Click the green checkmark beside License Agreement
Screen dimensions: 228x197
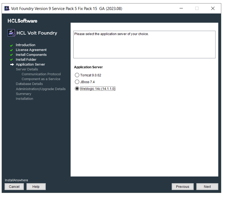coord(11,50)
